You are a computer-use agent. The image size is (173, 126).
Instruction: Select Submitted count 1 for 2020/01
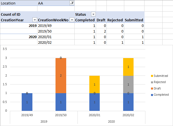click(134, 37)
